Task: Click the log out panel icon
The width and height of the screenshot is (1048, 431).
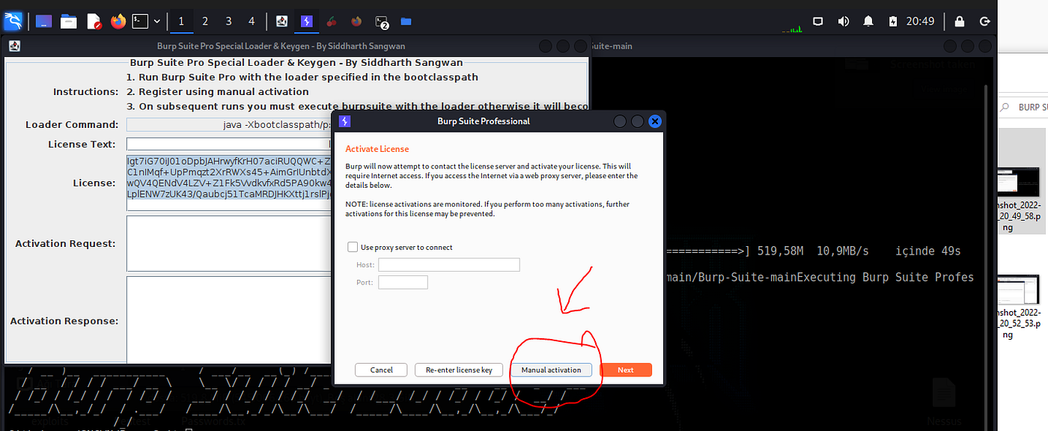Action: click(984, 21)
